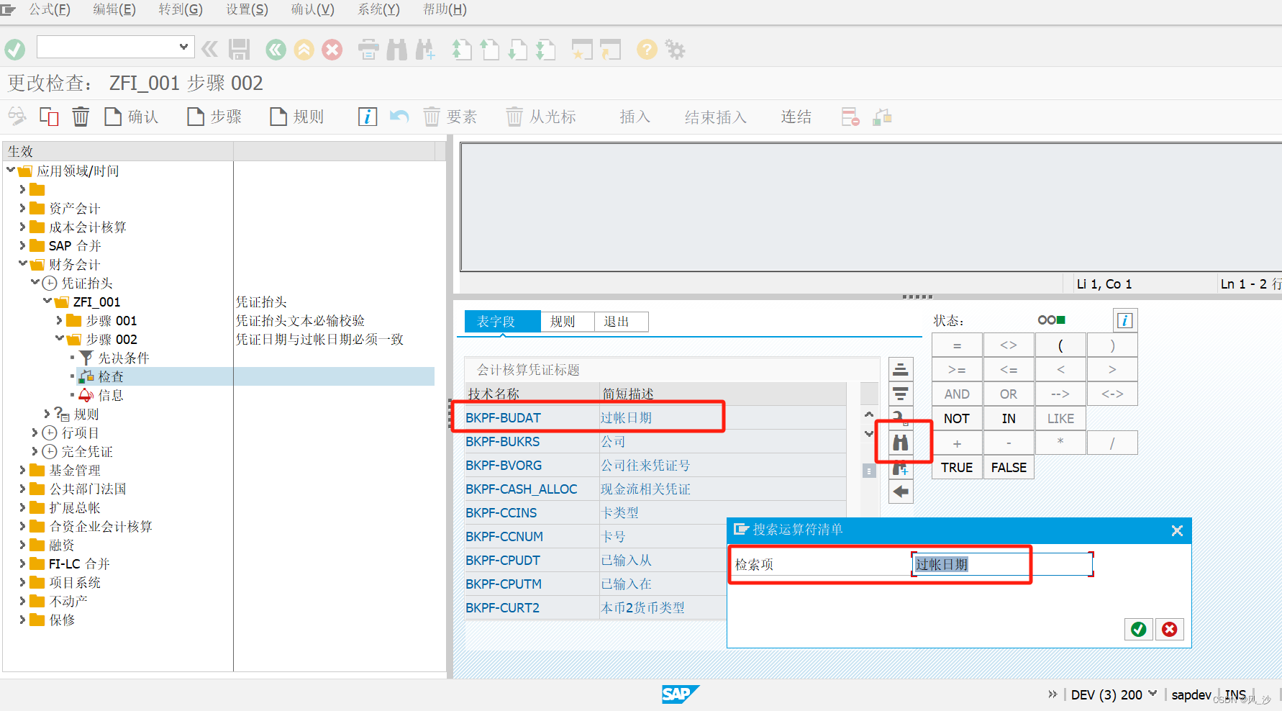
Task: Open the 转到(G) menu
Action: click(x=181, y=9)
